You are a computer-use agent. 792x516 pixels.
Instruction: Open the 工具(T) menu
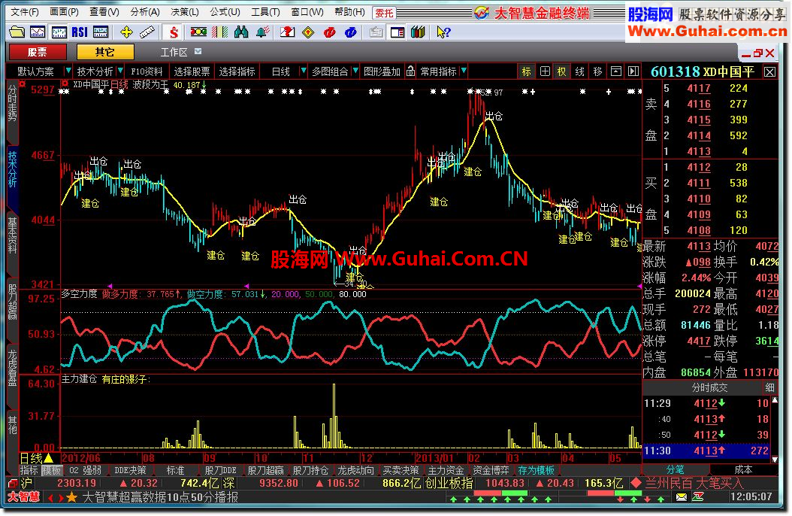tap(265, 11)
